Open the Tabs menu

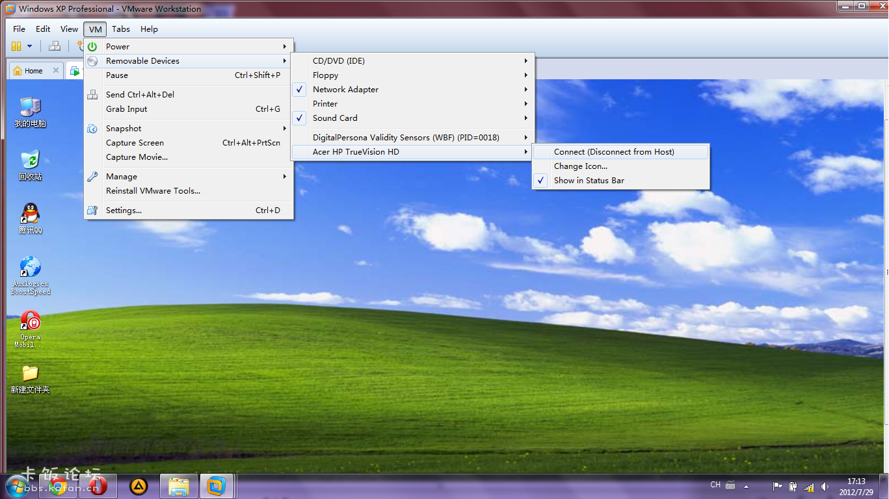tap(121, 29)
